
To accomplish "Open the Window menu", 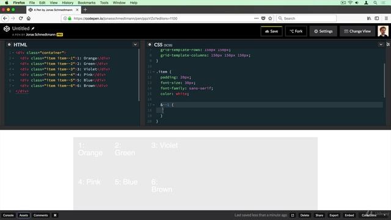I will [119, 2].
